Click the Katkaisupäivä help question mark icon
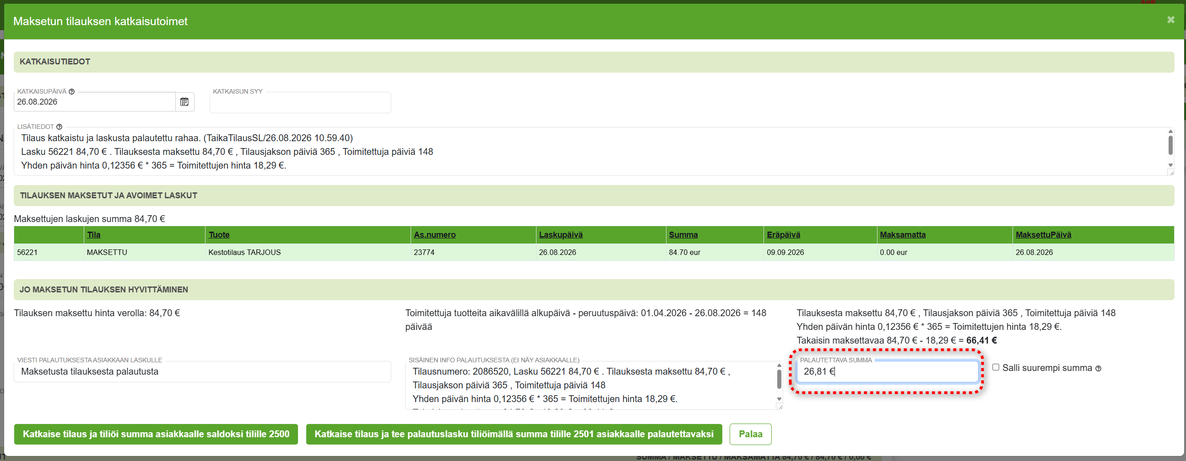This screenshot has width=1186, height=461. [71, 91]
